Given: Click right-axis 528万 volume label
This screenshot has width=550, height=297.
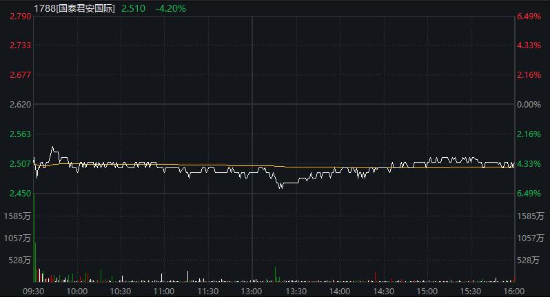Looking at the screenshot, I should click(528, 260).
